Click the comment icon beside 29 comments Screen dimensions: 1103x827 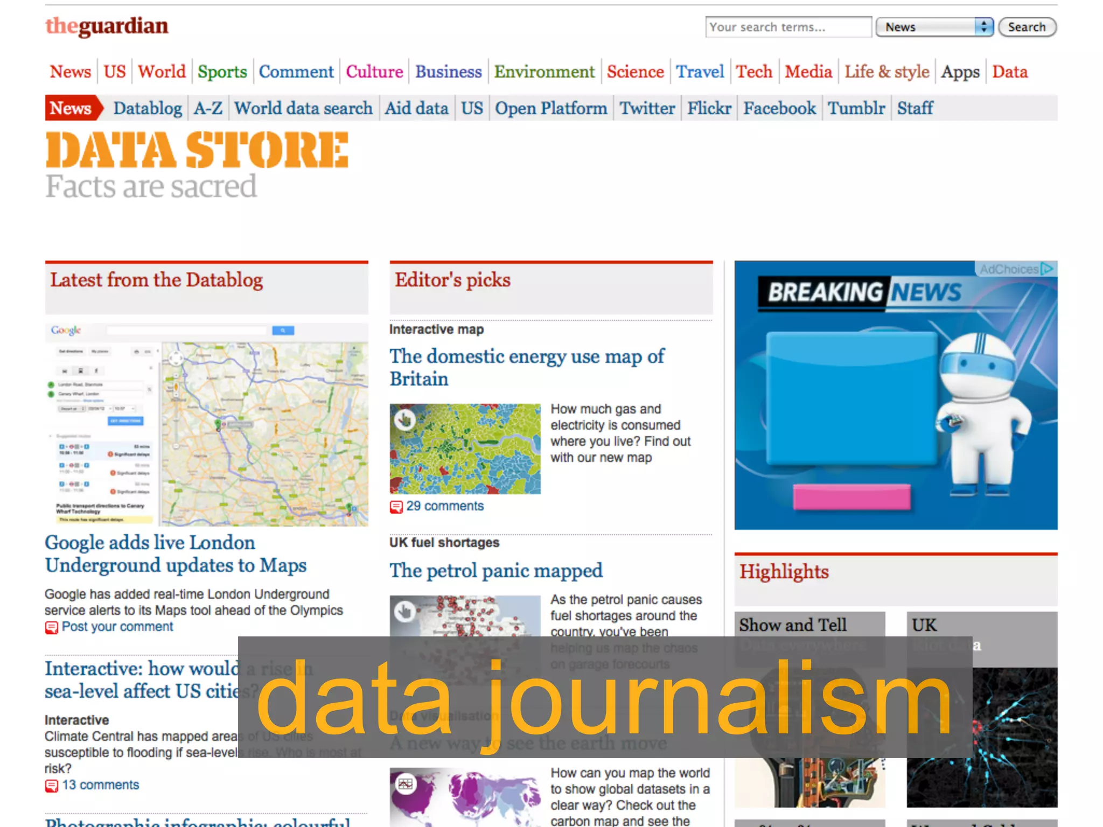click(396, 507)
